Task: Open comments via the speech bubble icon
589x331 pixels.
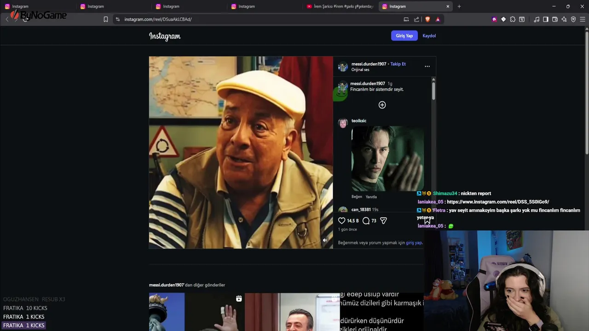Action: (366, 221)
